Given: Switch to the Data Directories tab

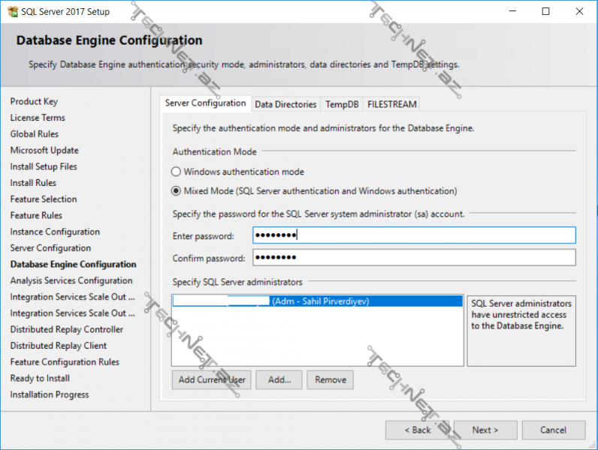Looking at the screenshot, I should (x=285, y=104).
